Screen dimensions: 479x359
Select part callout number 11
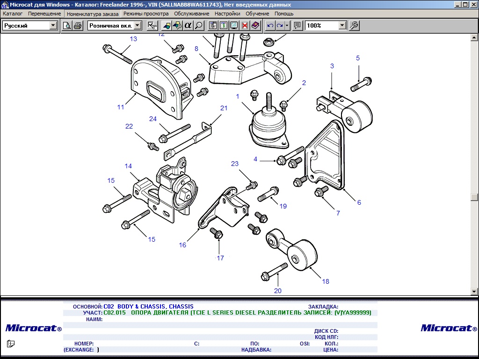(121, 107)
